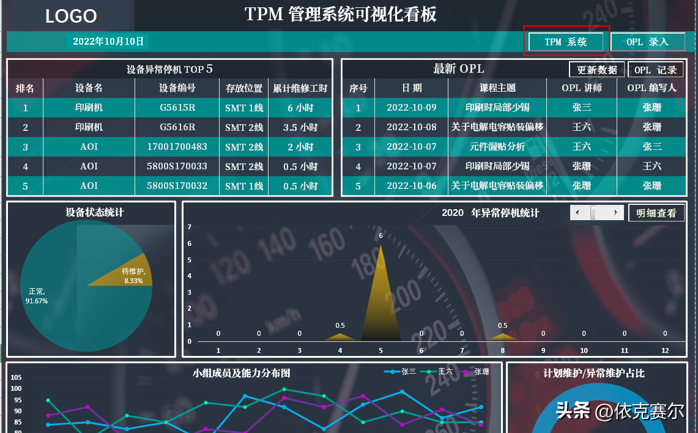The image size is (698, 433).
Task: Click the 王六 legend entry
Action: coord(436,372)
